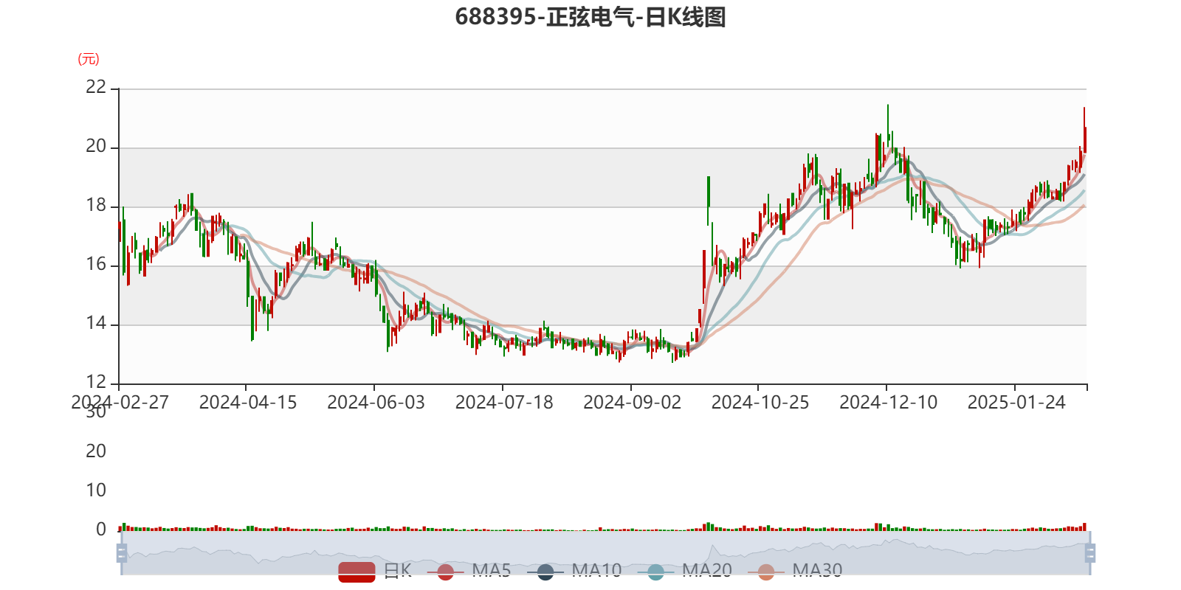The height and width of the screenshot is (590, 1181).
Task: Click the 2024-10-25 date axis label
Action: pyautogui.click(x=760, y=403)
